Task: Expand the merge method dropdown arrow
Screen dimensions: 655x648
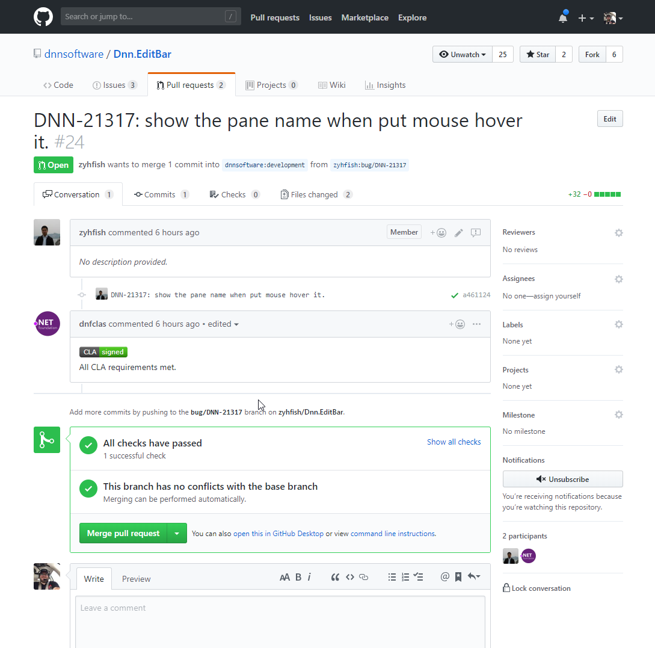Action: (177, 533)
